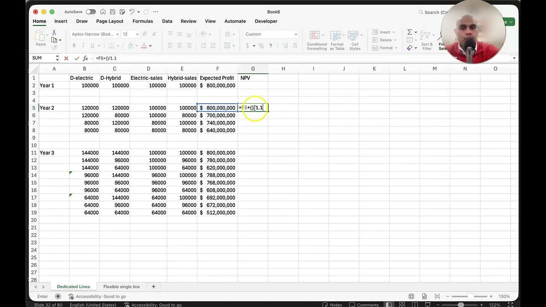Open the Page Layout ribbon tab
Image resolution: width=546 pixels, height=307 pixels.
coord(110,21)
